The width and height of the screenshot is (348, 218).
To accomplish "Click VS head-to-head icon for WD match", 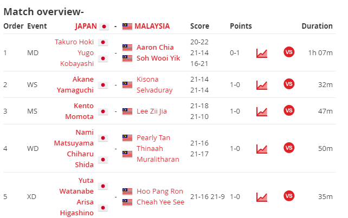I will [289, 148].
